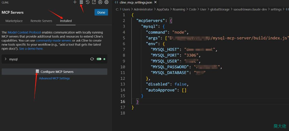
Task: Open the settings breadcrumb segment
Action: tap(276, 9)
